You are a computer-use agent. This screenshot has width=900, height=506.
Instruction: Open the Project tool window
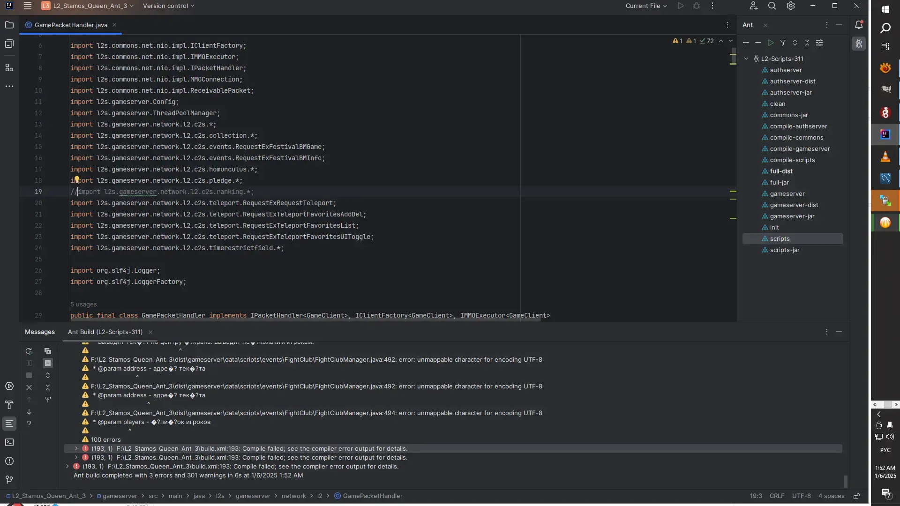(x=9, y=25)
